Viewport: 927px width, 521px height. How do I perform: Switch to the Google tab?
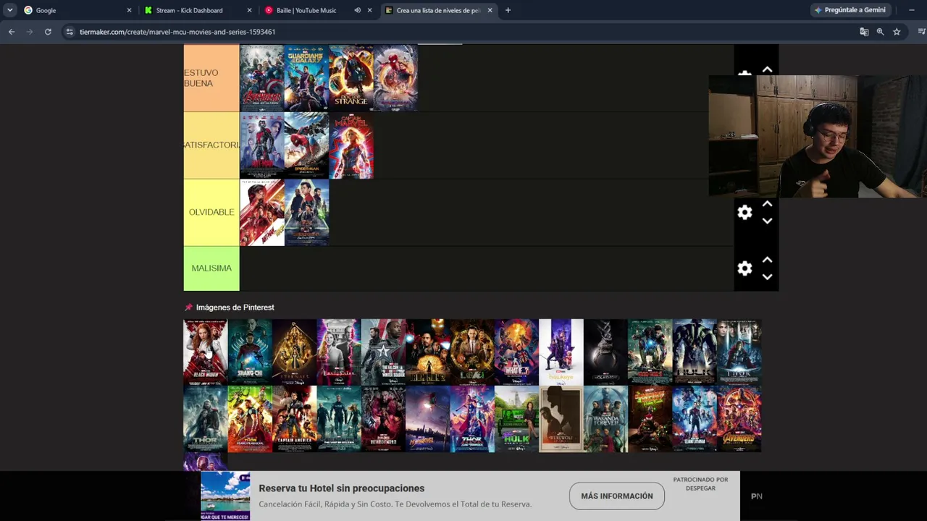[x=77, y=10]
